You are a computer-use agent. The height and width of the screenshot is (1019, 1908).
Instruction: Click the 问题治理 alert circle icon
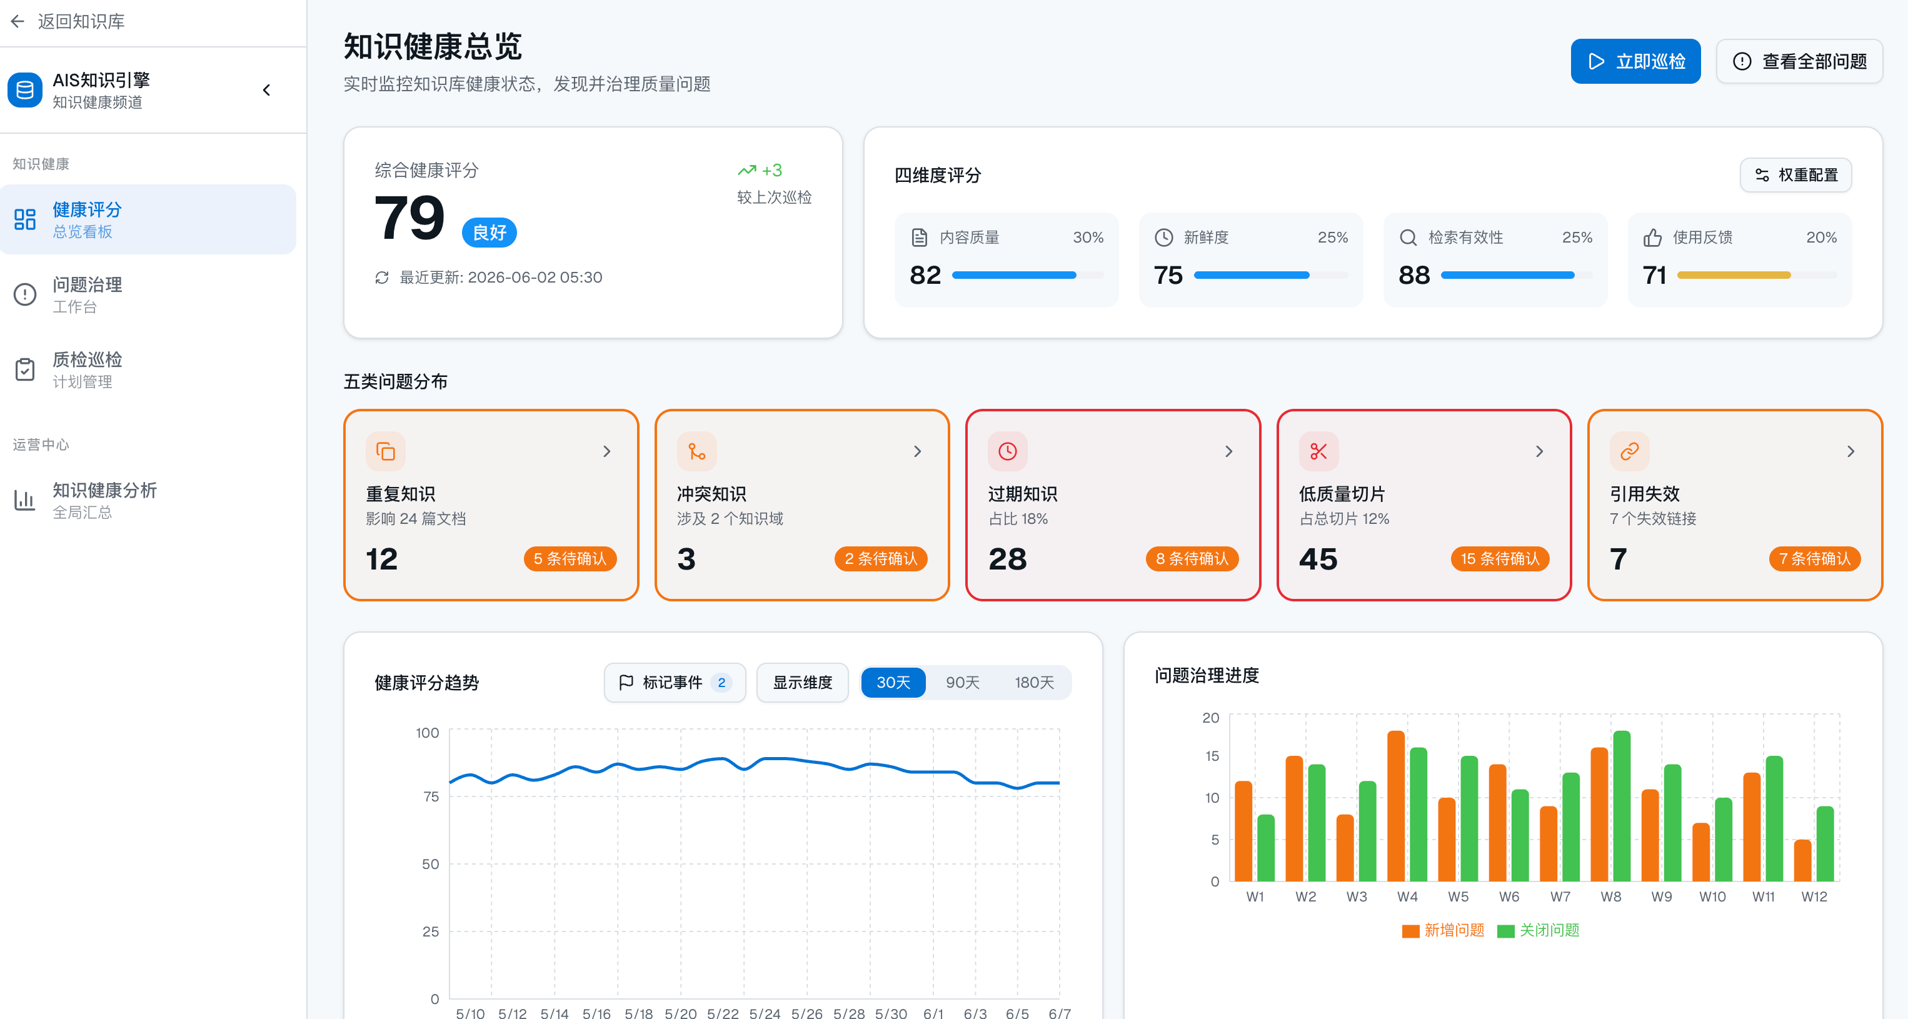pos(25,294)
